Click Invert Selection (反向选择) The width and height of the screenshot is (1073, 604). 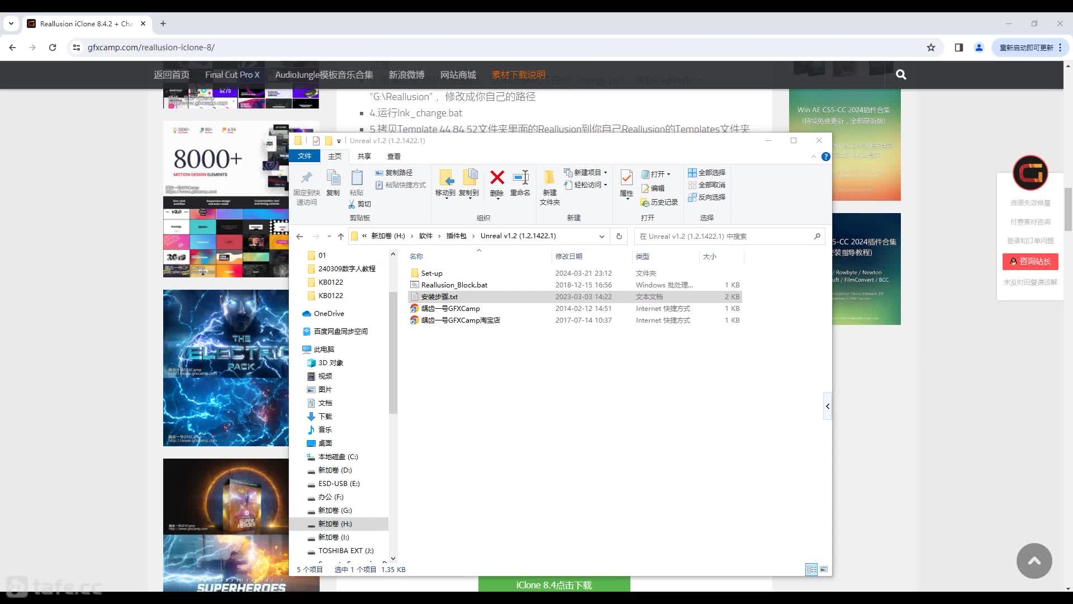point(707,197)
